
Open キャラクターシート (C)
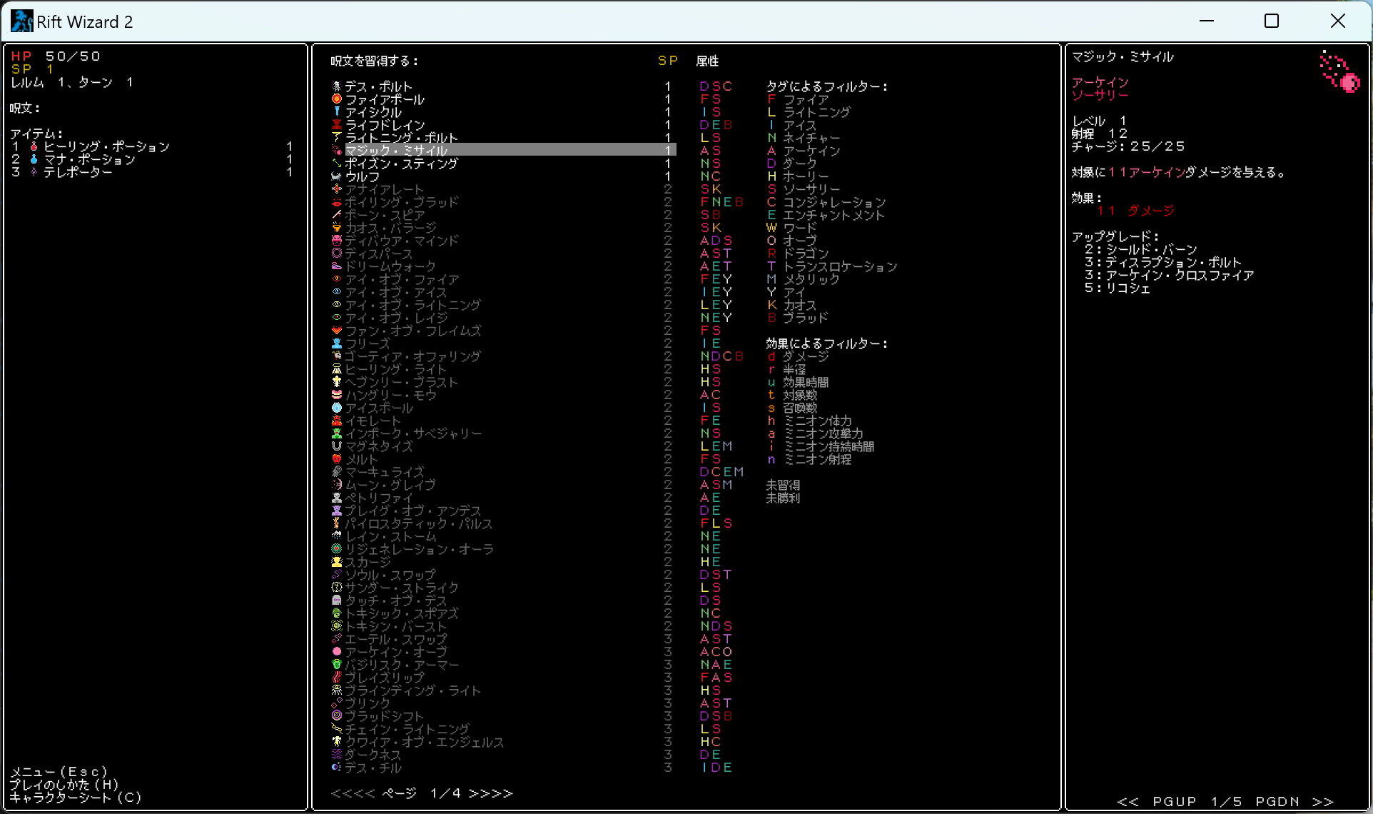[x=76, y=798]
